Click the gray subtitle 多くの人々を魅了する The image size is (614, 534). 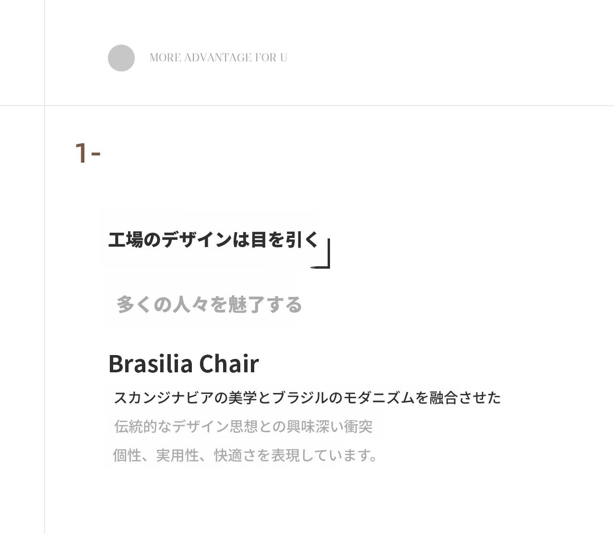(209, 304)
